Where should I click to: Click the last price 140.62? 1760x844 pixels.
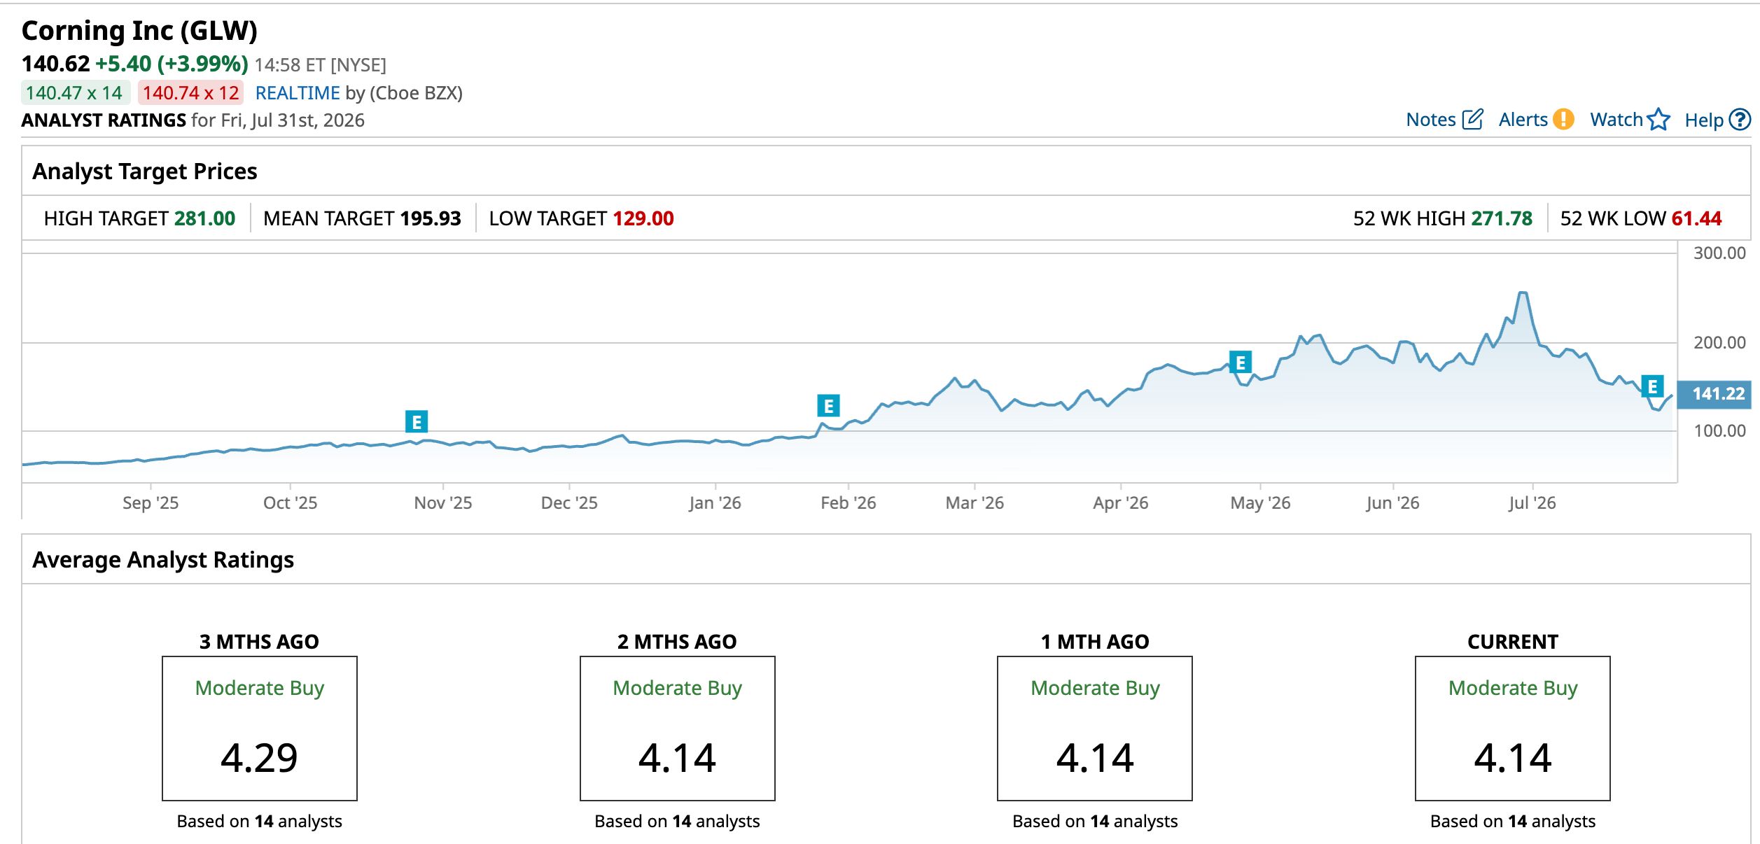click(x=56, y=64)
